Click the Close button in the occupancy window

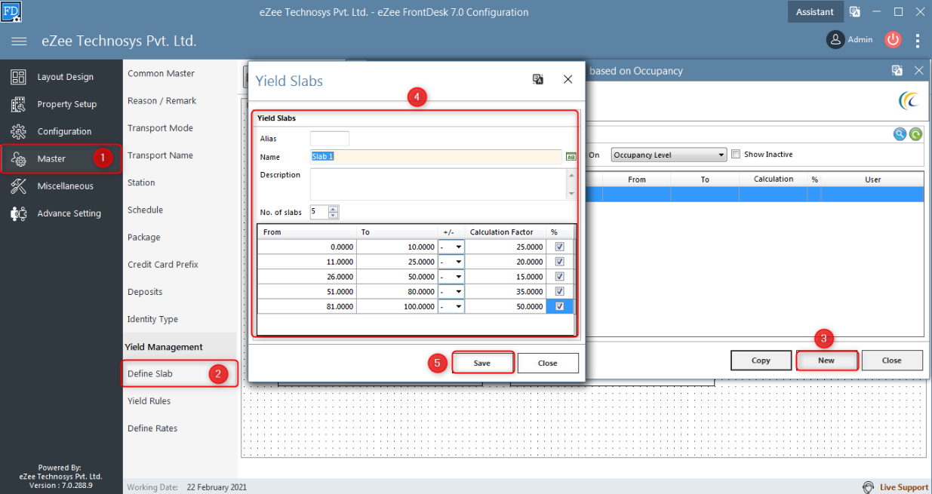click(892, 361)
